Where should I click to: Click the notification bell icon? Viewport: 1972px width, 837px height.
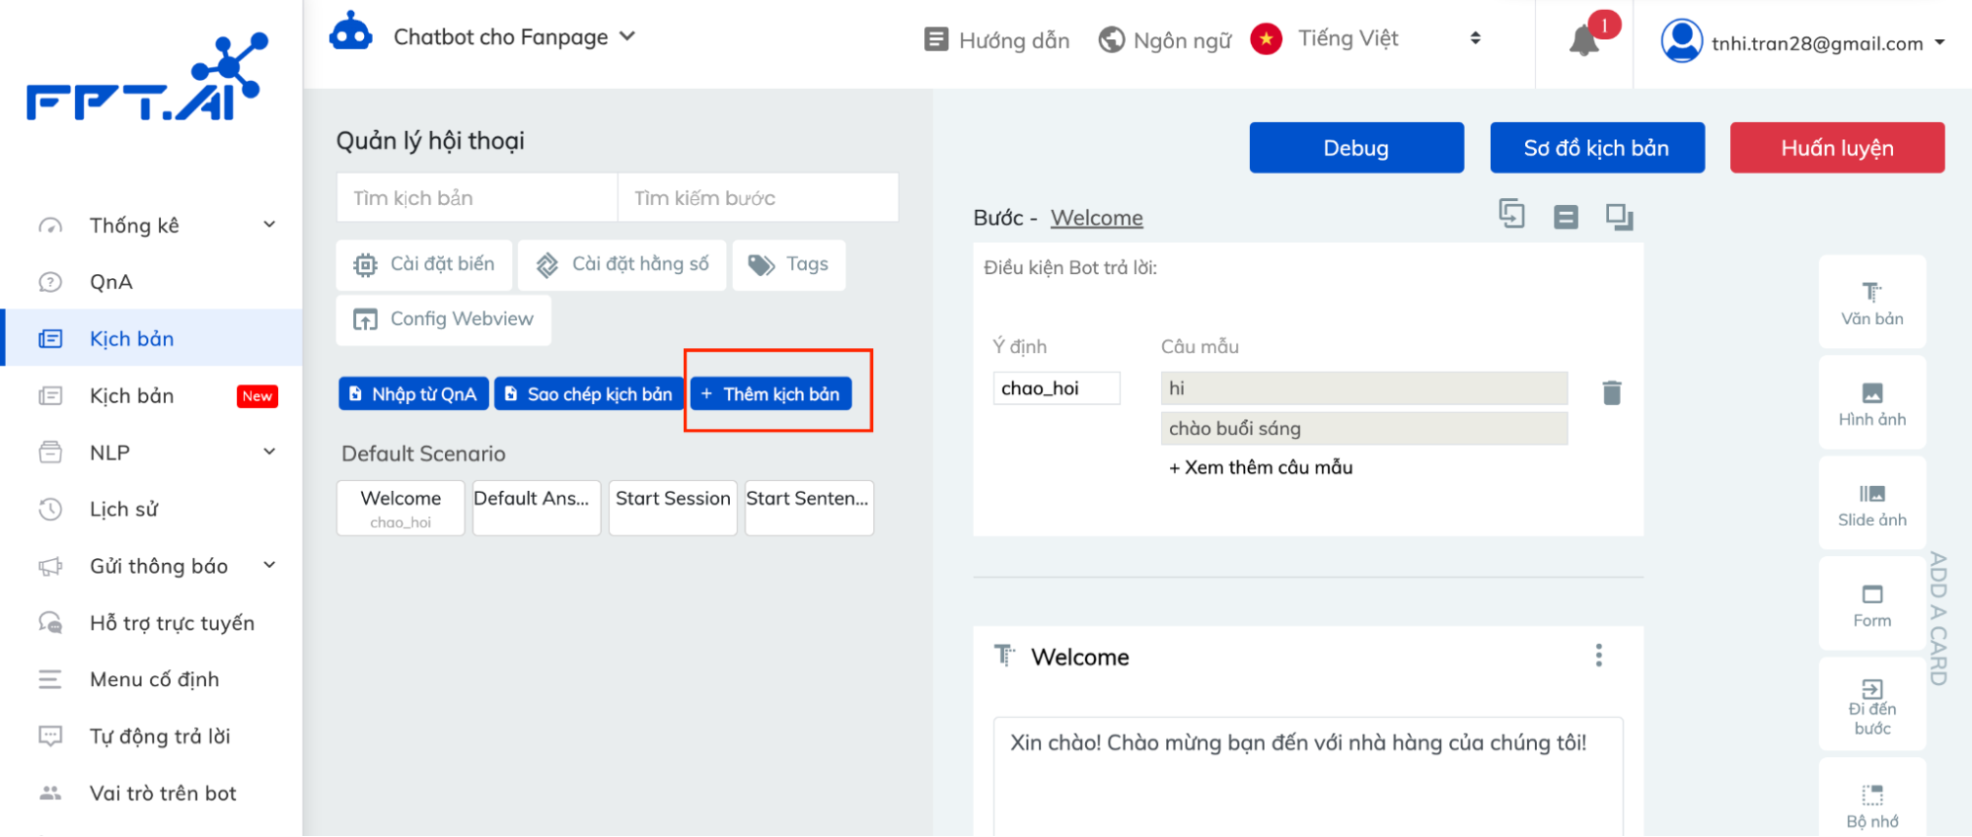click(x=1583, y=40)
